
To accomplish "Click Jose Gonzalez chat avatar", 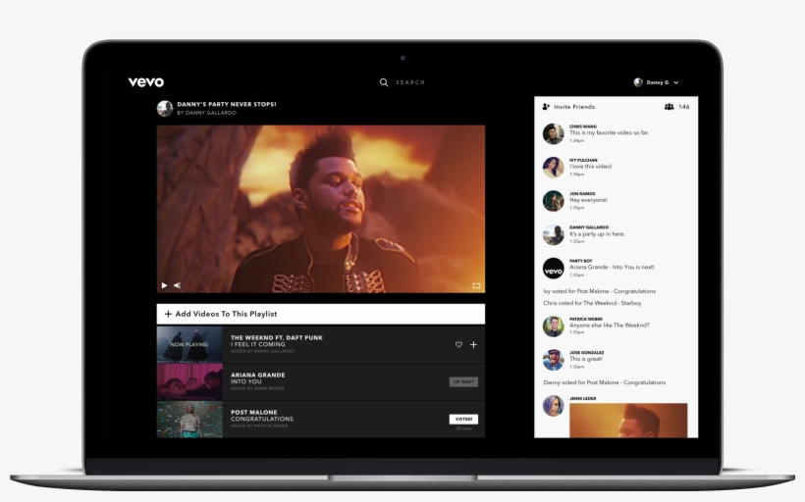I will coord(554,360).
